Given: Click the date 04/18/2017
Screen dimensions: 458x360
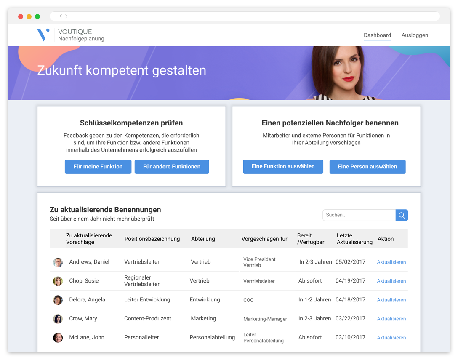Looking at the screenshot, I should [350, 300].
